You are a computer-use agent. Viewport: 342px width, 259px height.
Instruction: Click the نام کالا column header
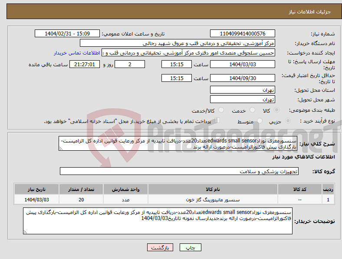(213, 189)
